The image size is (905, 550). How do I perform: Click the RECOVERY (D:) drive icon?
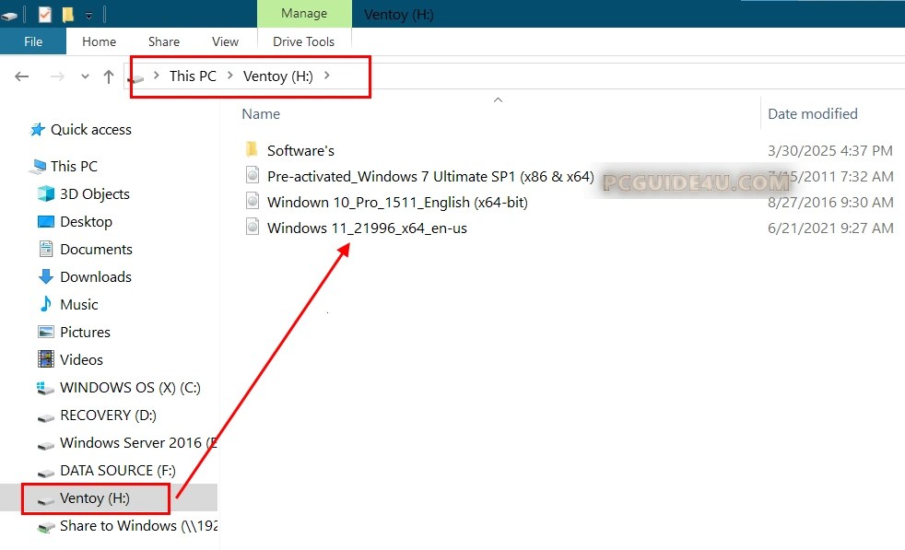[x=45, y=417]
